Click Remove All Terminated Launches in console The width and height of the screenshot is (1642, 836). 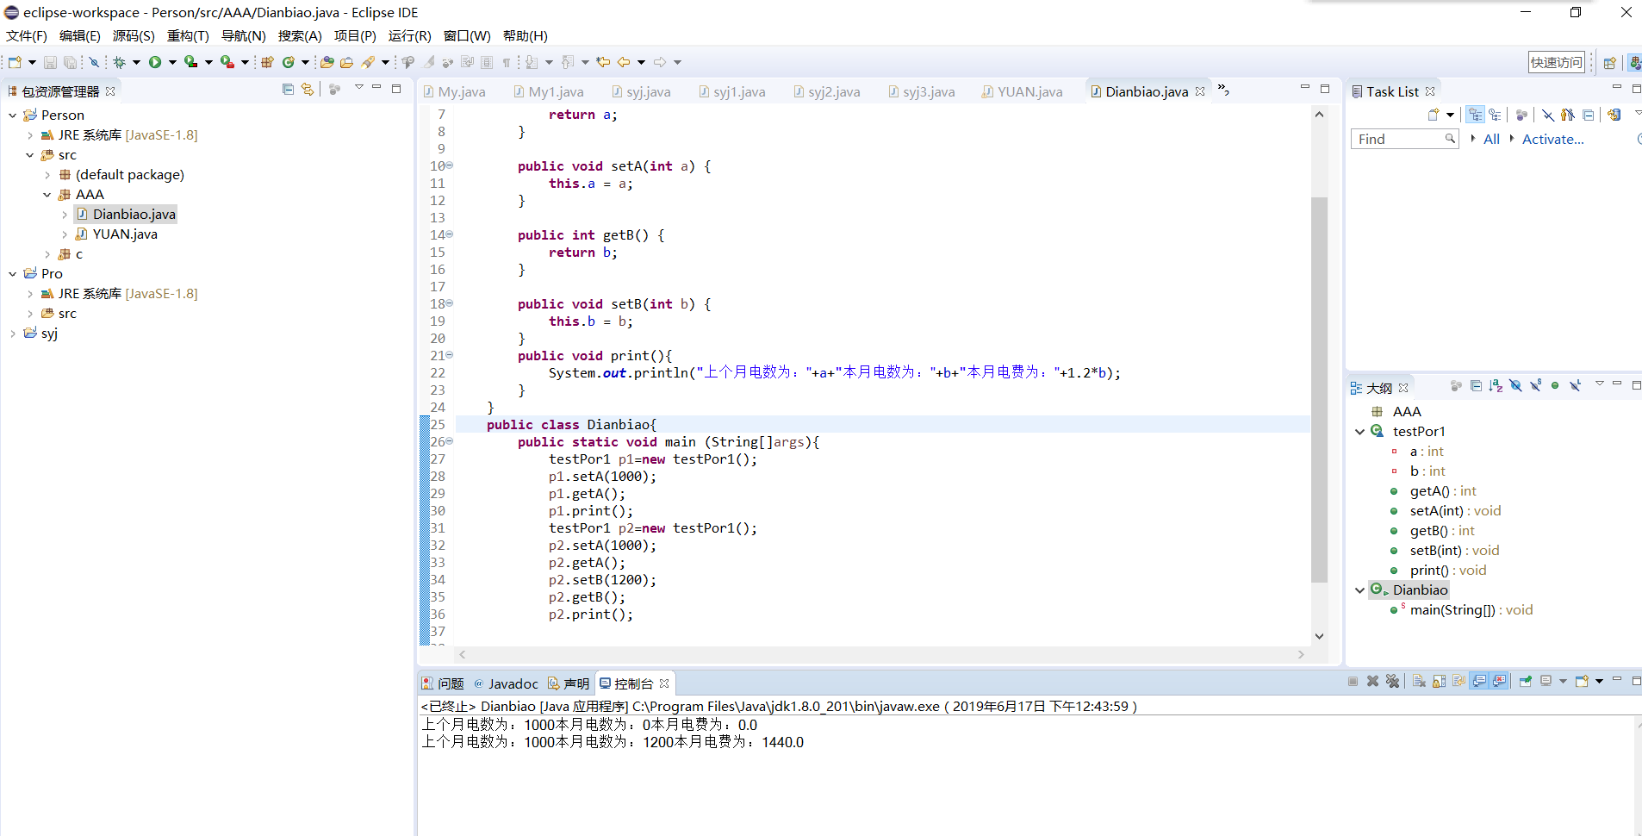1392,682
